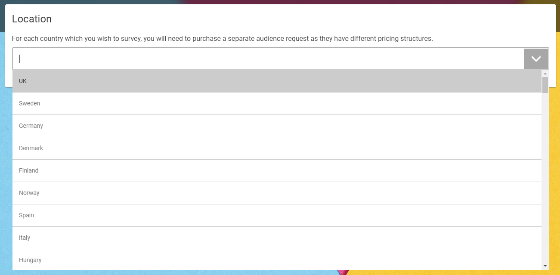Choose Finland from the location options
The width and height of the screenshot is (560, 275).
click(277, 170)
